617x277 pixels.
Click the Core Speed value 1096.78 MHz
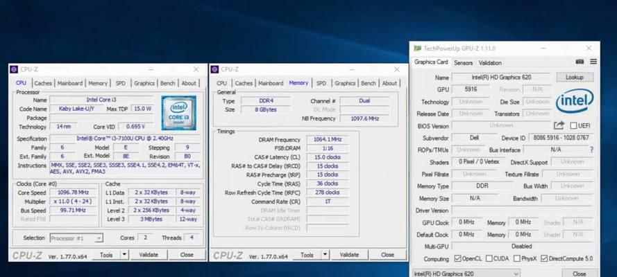71,193
